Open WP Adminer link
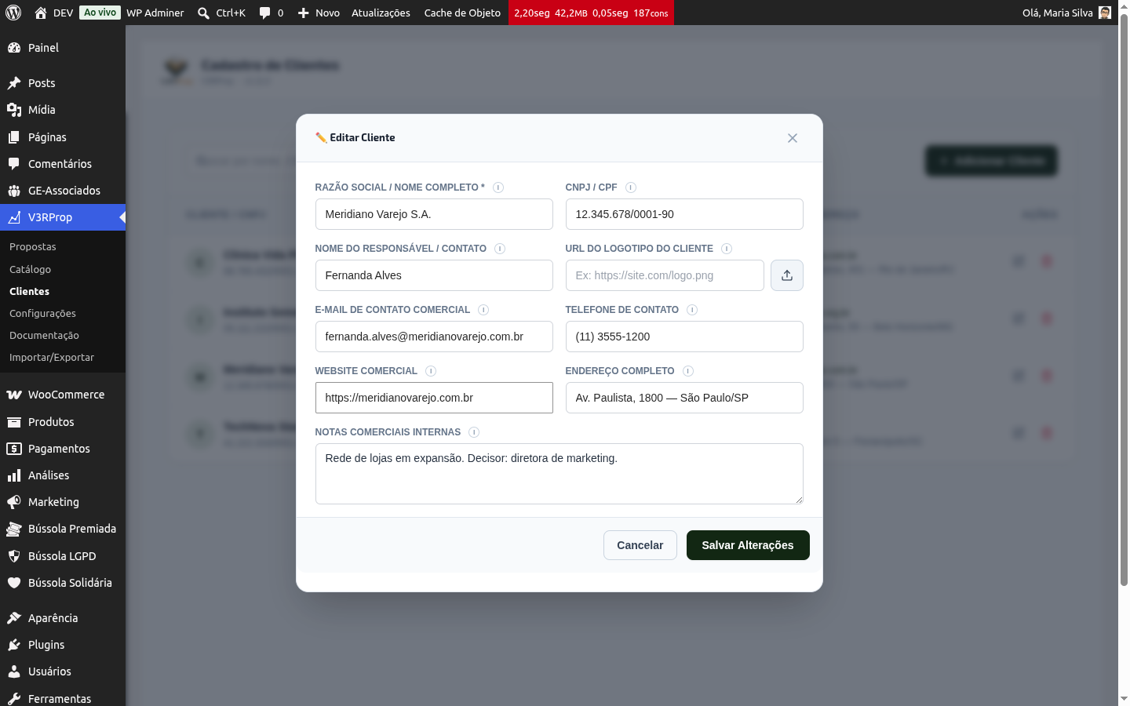The image size is (1130, 706). 155,13
